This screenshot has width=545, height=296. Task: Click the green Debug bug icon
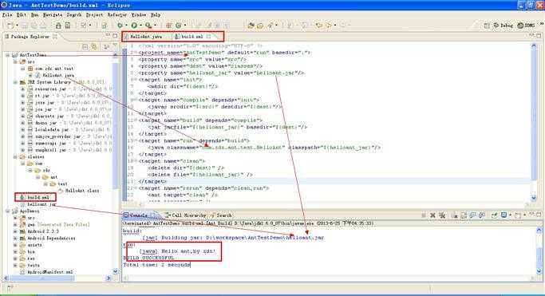click(x=120, y=26)
